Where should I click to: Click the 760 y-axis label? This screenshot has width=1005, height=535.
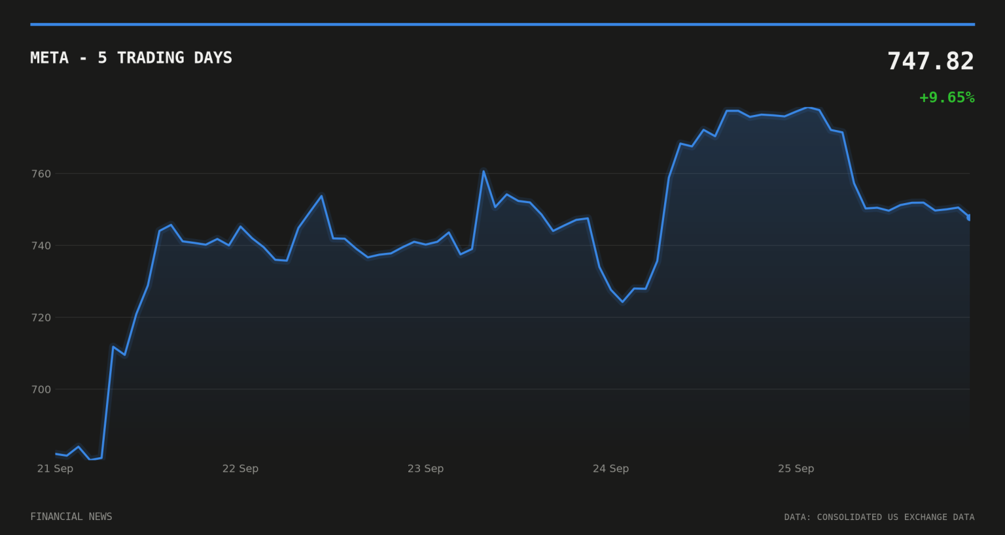[41, 174]
